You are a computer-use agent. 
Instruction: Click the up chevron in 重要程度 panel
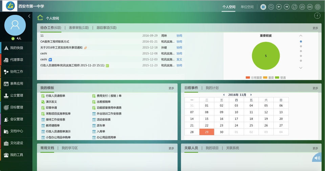[x=301, y=36]
